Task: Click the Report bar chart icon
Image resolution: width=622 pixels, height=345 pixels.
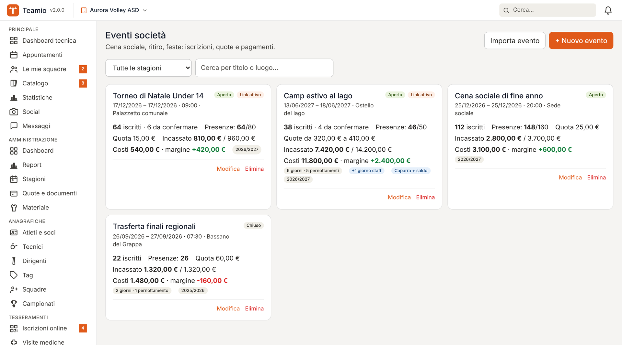Action: (x=14, y=165)
